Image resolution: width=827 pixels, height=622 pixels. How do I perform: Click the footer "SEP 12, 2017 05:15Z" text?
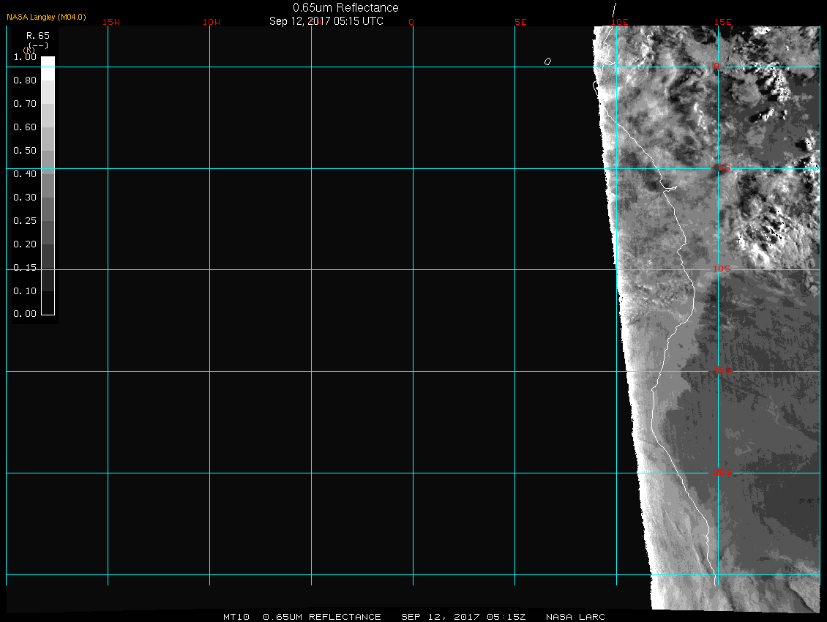point(463,617)
